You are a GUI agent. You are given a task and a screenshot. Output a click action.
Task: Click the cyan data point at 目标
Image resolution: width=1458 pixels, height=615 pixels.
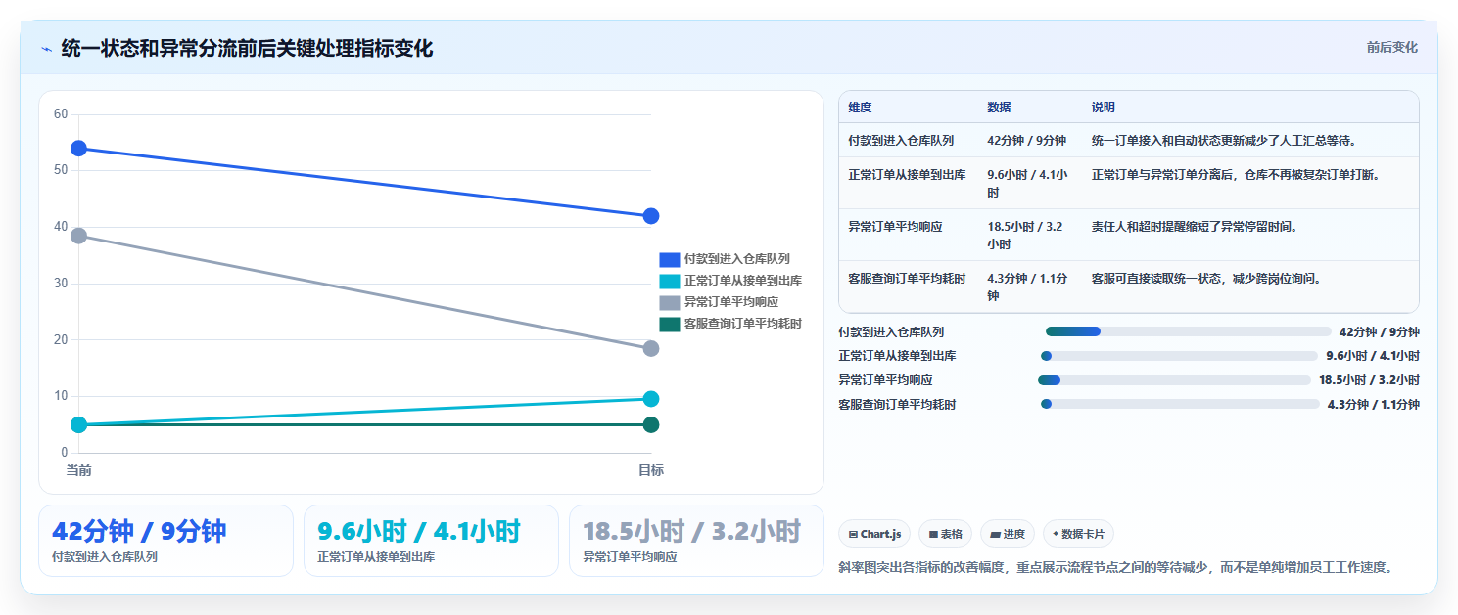(x=651, y=398)
